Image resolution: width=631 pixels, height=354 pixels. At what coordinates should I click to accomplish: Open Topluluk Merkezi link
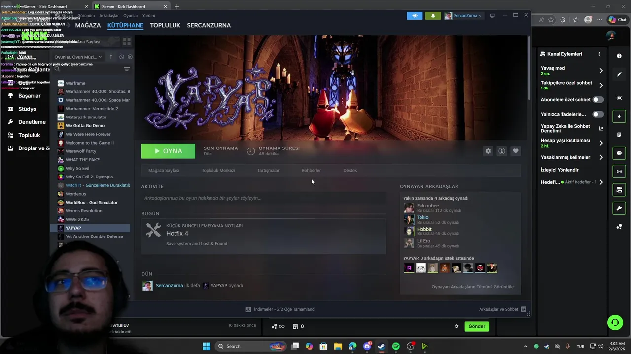point(218,170)
